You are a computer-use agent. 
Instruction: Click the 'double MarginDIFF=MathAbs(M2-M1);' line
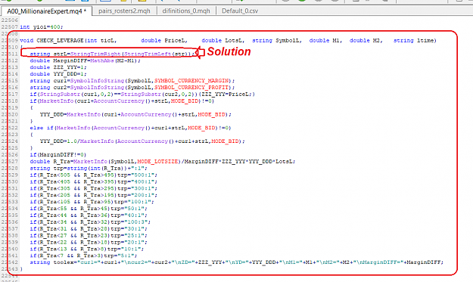[85, 60]
